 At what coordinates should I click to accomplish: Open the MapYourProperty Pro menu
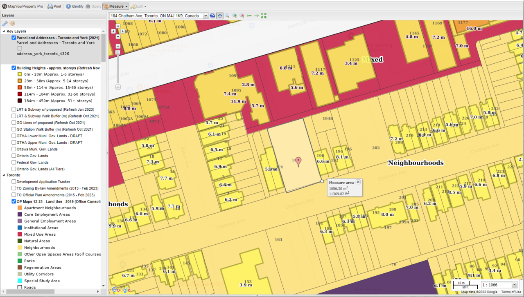pyautogui.click(x=23, y=7)
